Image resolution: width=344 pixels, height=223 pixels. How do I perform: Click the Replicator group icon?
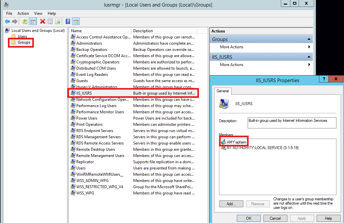tap(73, 162)
